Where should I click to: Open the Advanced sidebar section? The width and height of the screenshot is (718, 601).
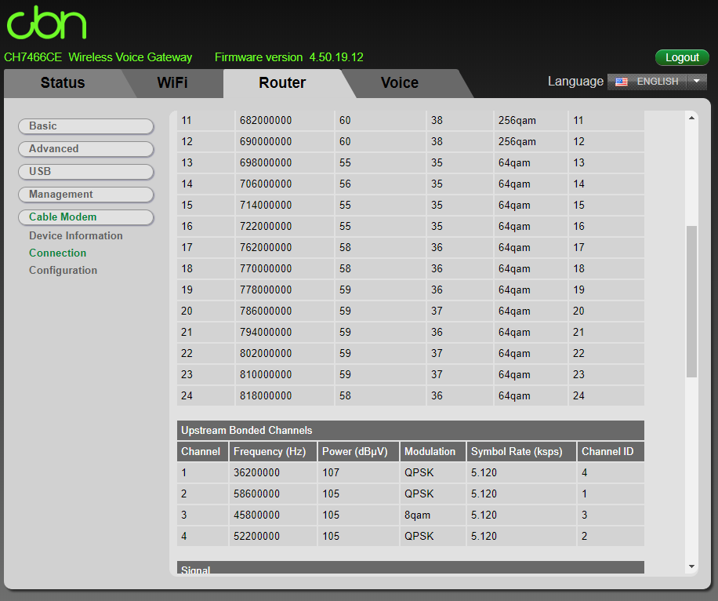coord(86,149)
